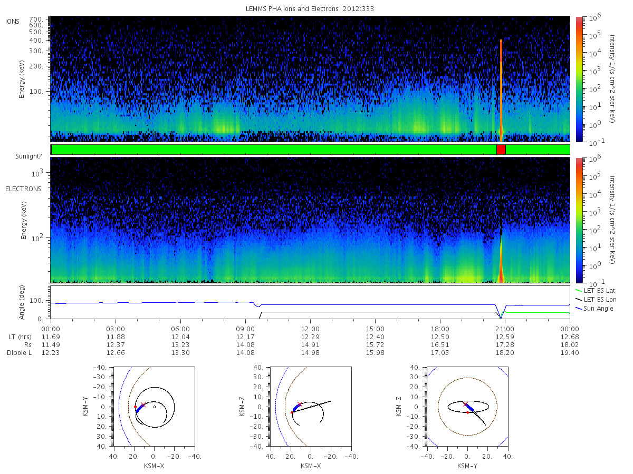This screenshot has height=474, width=633.
Task: Click the plot title 'LEMMS PHA Ions and Electrons 2012:333'
Action: 310,9
